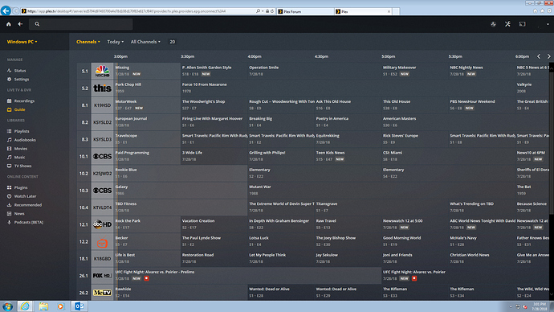Switch to the Plex Forum browser tab
This screenshot has width=554, height=312.
coord(305,11)
